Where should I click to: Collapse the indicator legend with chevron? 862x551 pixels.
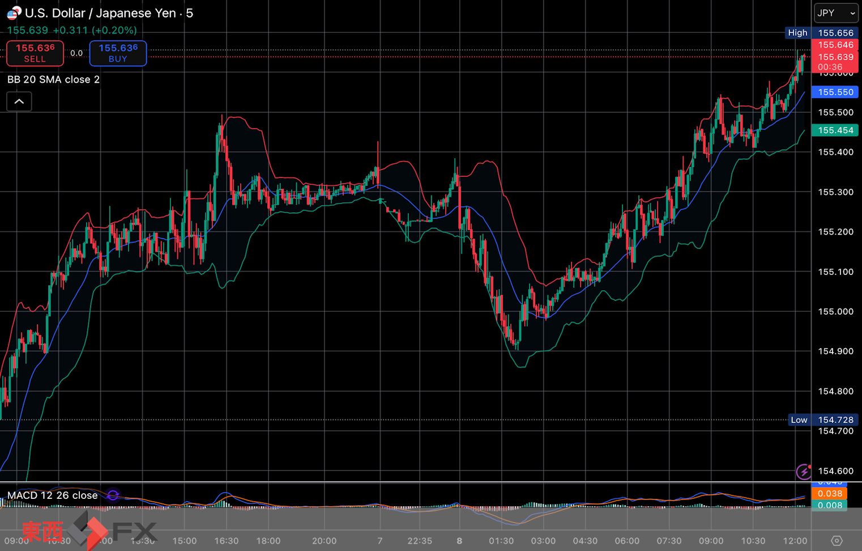pos(19,101)
